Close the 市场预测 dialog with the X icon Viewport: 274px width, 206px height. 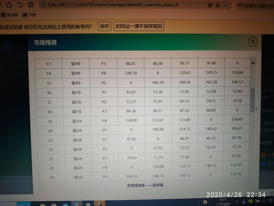click(253, 42)
